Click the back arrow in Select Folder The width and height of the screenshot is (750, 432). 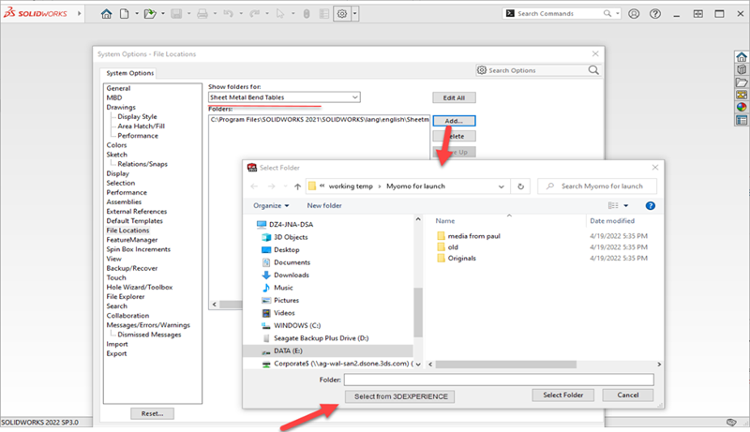click(x=254, y=186)
